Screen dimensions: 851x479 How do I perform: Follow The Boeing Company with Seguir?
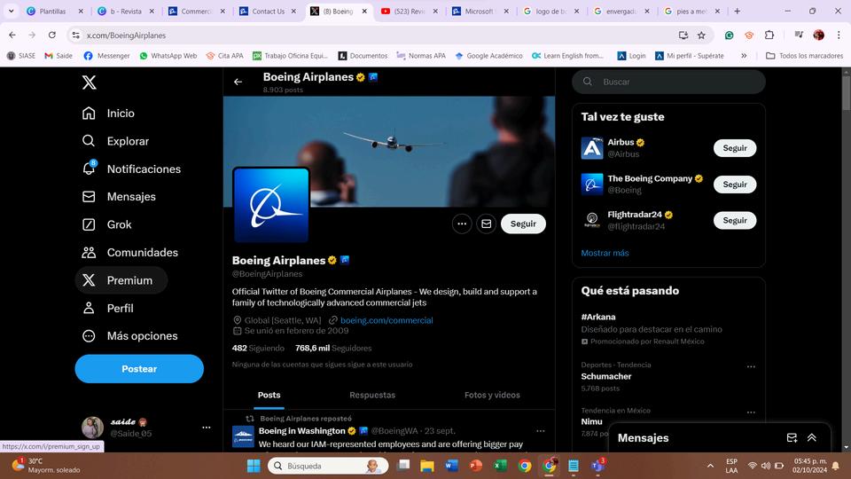(735, 185)
